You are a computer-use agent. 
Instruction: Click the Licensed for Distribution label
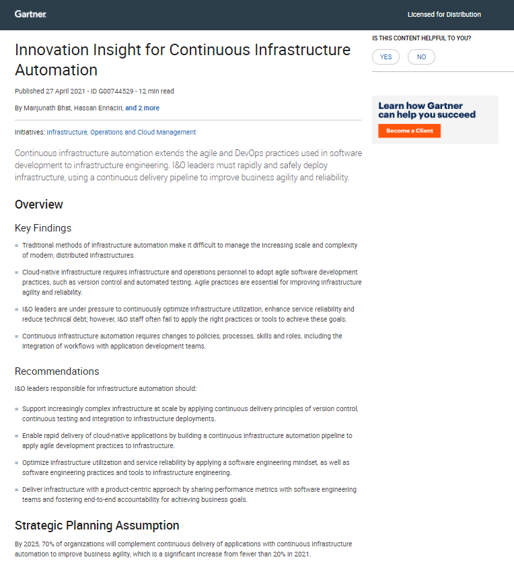pos(444,15)
